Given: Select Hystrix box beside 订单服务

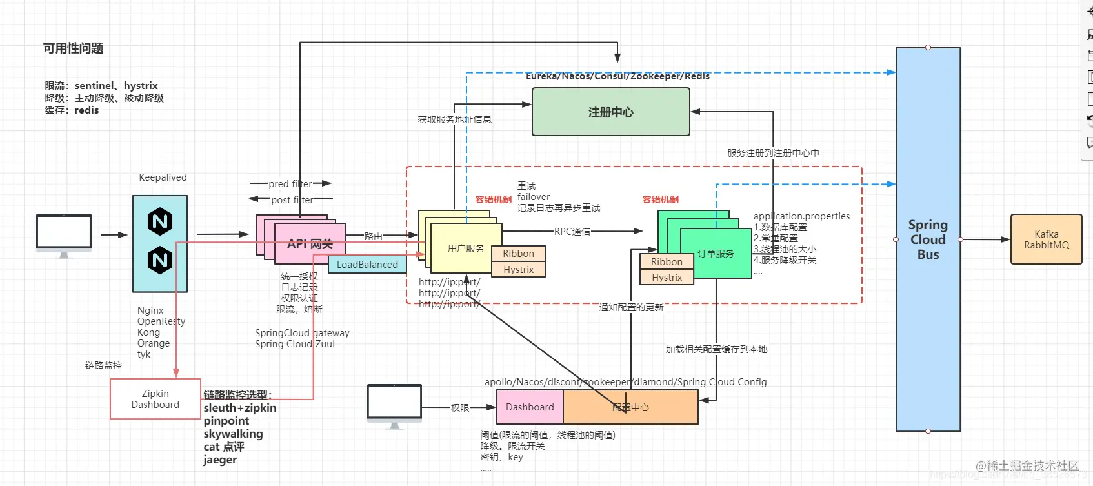Looking at the screenshot, I should coord(667,277).
